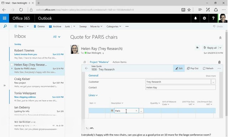Open the Office 365 app launcher grid
This screenshot has height=137, width=228.
(5, 18)
